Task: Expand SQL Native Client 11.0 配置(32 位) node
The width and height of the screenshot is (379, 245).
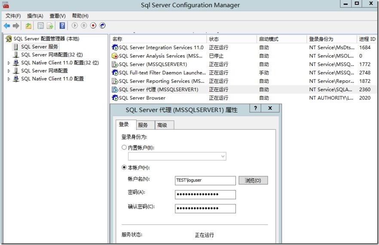Action: click(x=9, y=63)
